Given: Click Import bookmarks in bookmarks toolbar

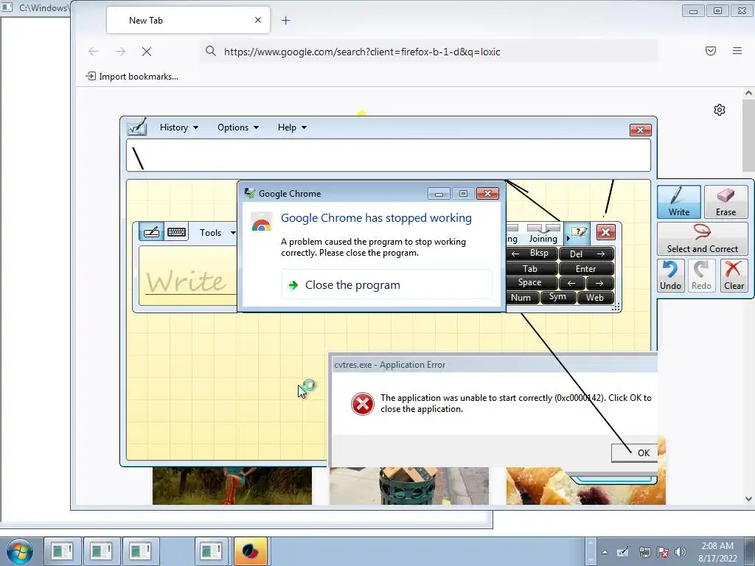Looking at the screenshot, I should (132, 77).
